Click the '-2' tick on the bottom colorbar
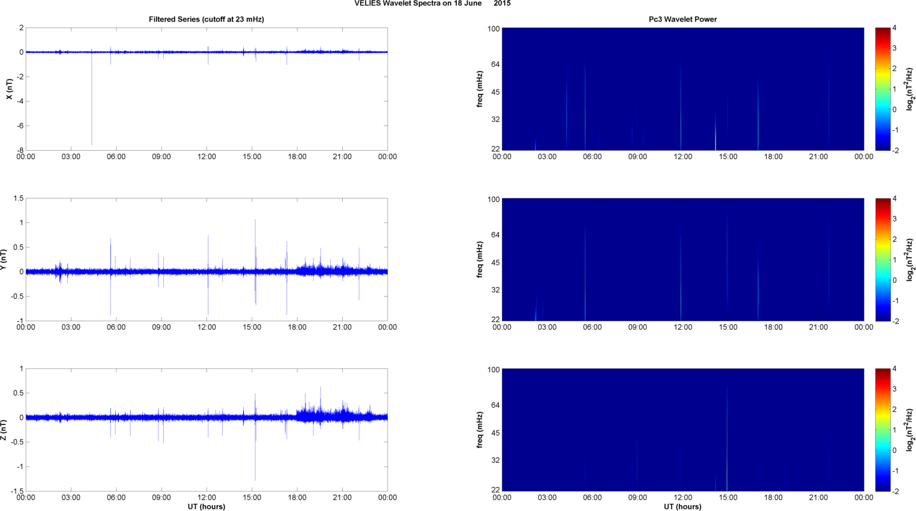 click(895, 491)
